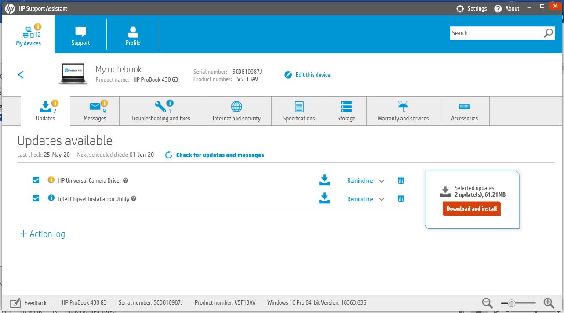The height and width of the screenshot is (313, 564).
Task: Click the Intel Chipset Installation Utility name
Action: coord(94,199)
